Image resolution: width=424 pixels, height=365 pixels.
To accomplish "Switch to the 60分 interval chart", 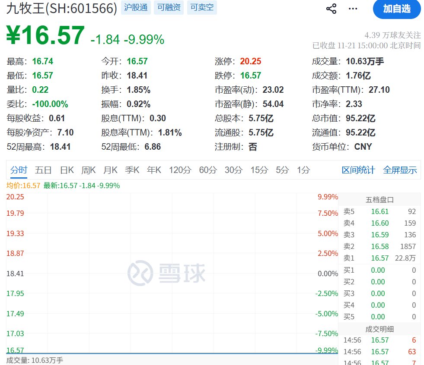I will (208, 170).
